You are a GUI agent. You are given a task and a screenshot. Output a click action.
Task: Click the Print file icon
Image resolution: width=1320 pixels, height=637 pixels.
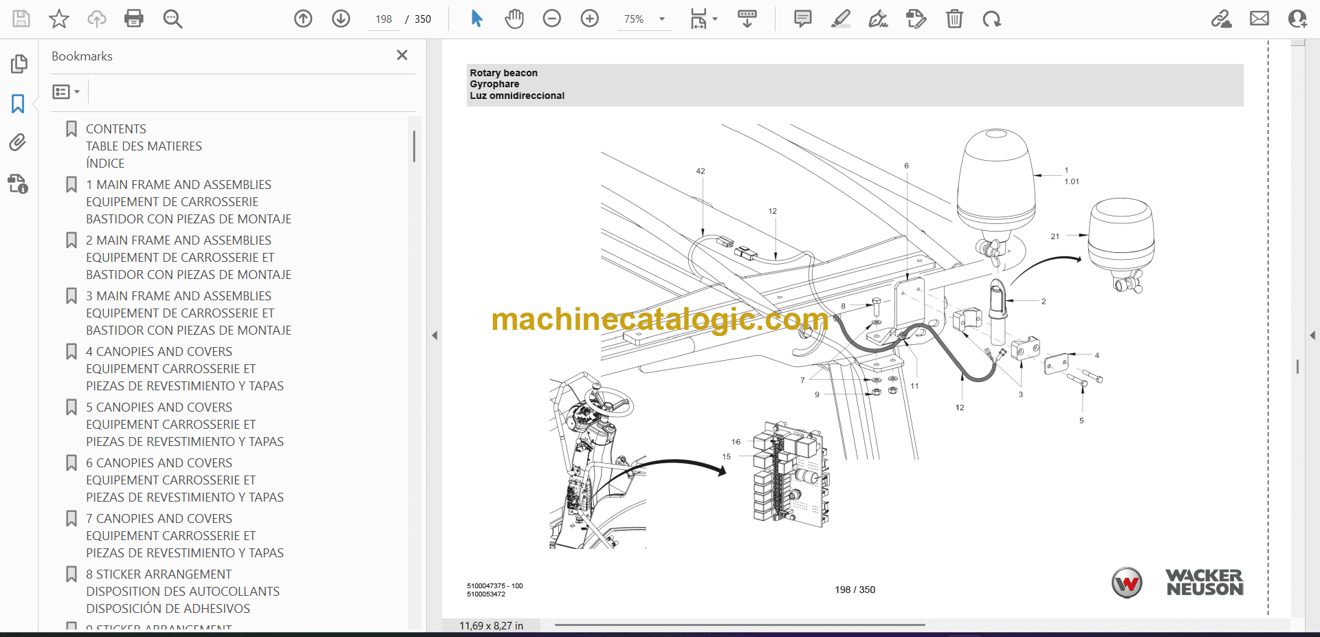tap(134, 19)
